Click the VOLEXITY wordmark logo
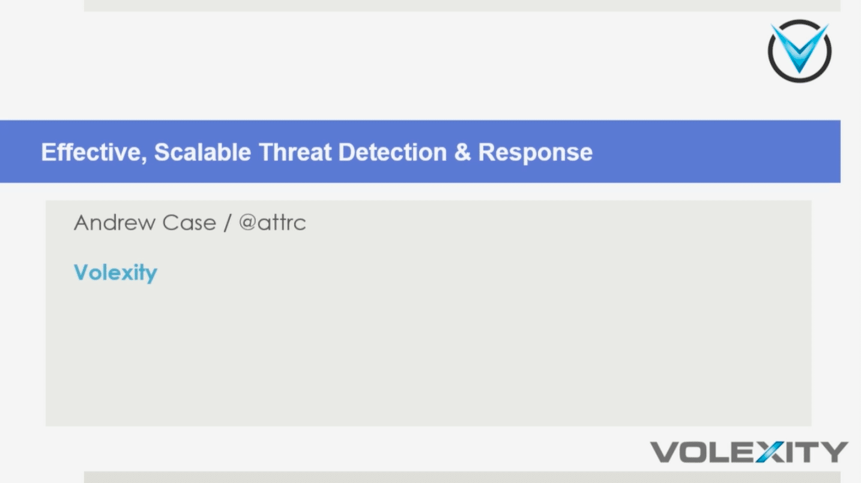Viewport: 861px width, 483px height. [x=749, y=452]
